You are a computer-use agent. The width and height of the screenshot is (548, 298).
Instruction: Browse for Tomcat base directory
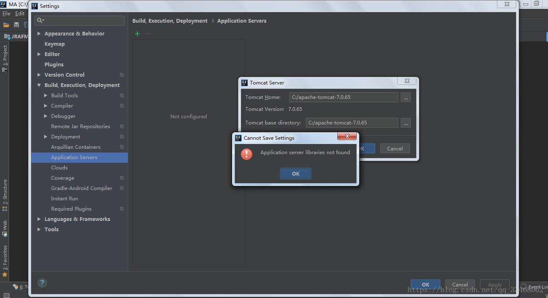coord(406,123)
